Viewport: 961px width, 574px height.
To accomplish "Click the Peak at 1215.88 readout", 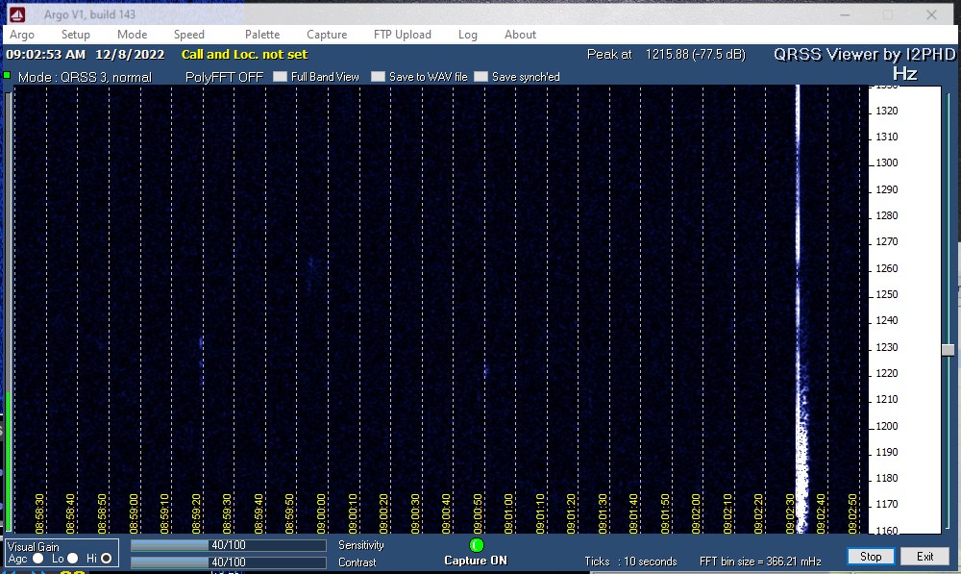I will (666, 54).
